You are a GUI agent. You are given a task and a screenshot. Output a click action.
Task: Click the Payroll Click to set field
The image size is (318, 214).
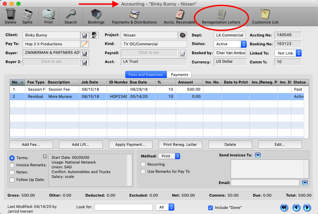pyautogui.click(x=149, y=53)
